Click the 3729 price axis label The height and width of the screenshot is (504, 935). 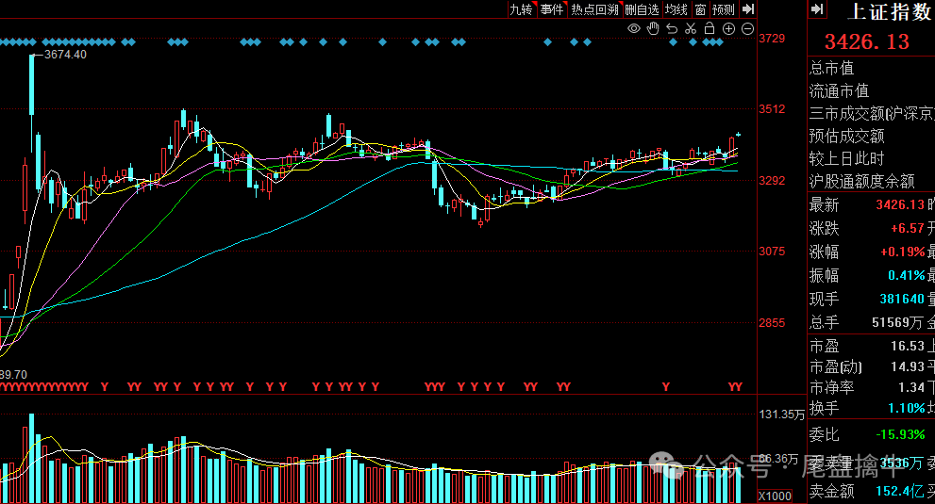[772, 38]
